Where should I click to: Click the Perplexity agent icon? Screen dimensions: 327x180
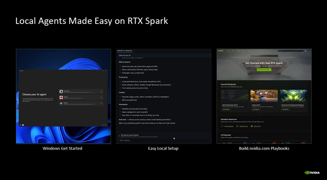click(x=61, y=103)
